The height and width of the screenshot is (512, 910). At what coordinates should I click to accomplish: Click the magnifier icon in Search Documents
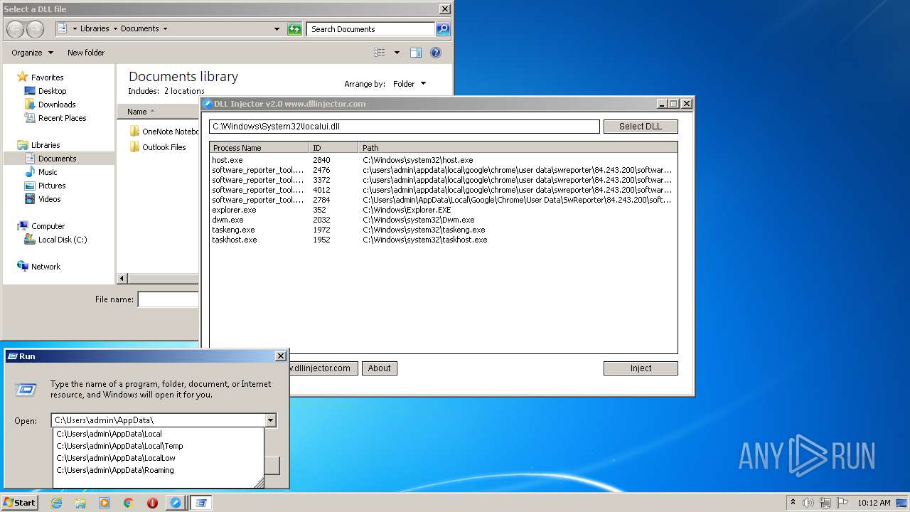[443, 29]
